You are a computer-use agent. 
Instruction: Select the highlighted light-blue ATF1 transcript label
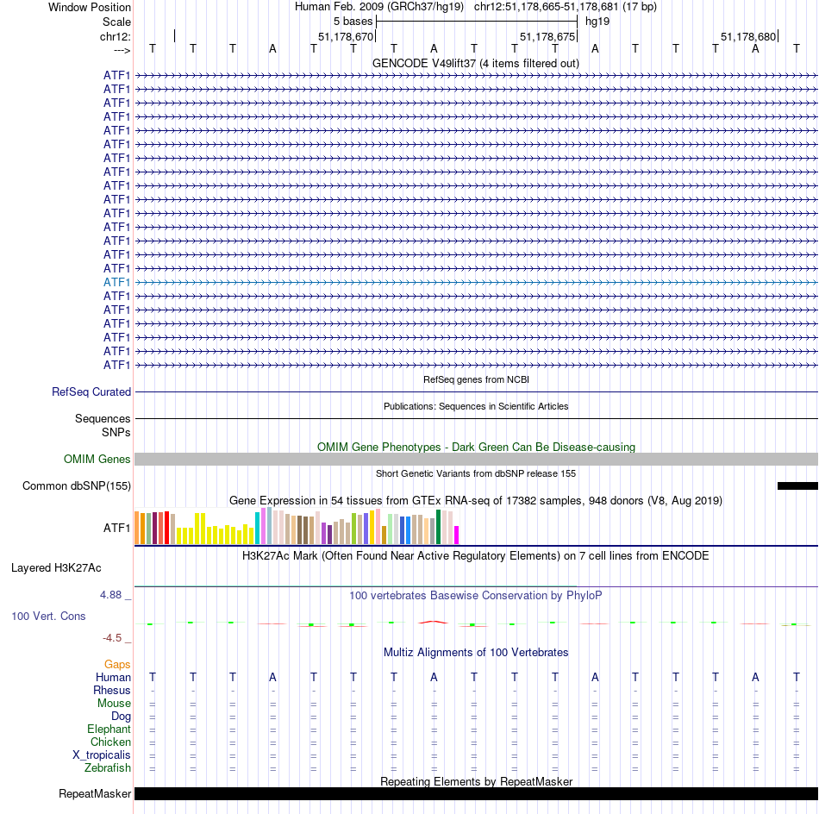tap(116, 282)
